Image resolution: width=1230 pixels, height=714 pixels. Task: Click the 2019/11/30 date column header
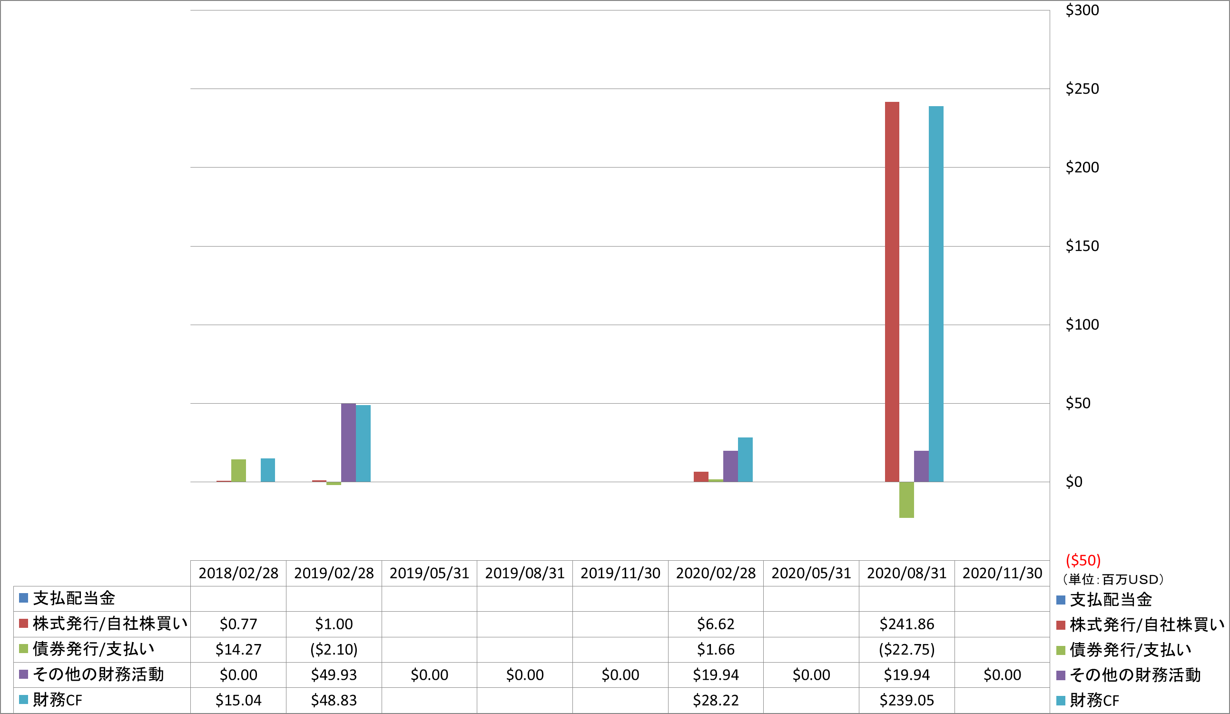pos(620,573)
